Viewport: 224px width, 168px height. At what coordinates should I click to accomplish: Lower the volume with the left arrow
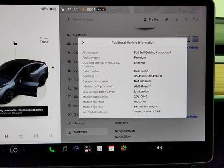click(x=150, y=148)
